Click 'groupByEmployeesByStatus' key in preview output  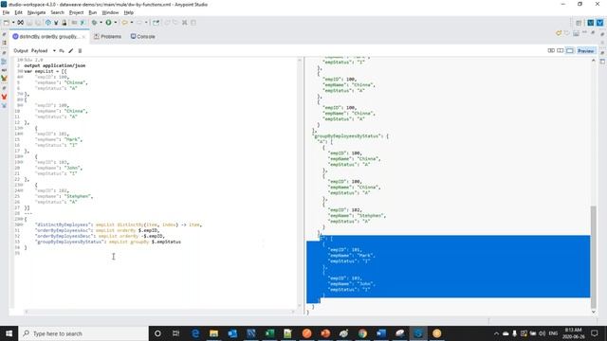coord(346,136)
